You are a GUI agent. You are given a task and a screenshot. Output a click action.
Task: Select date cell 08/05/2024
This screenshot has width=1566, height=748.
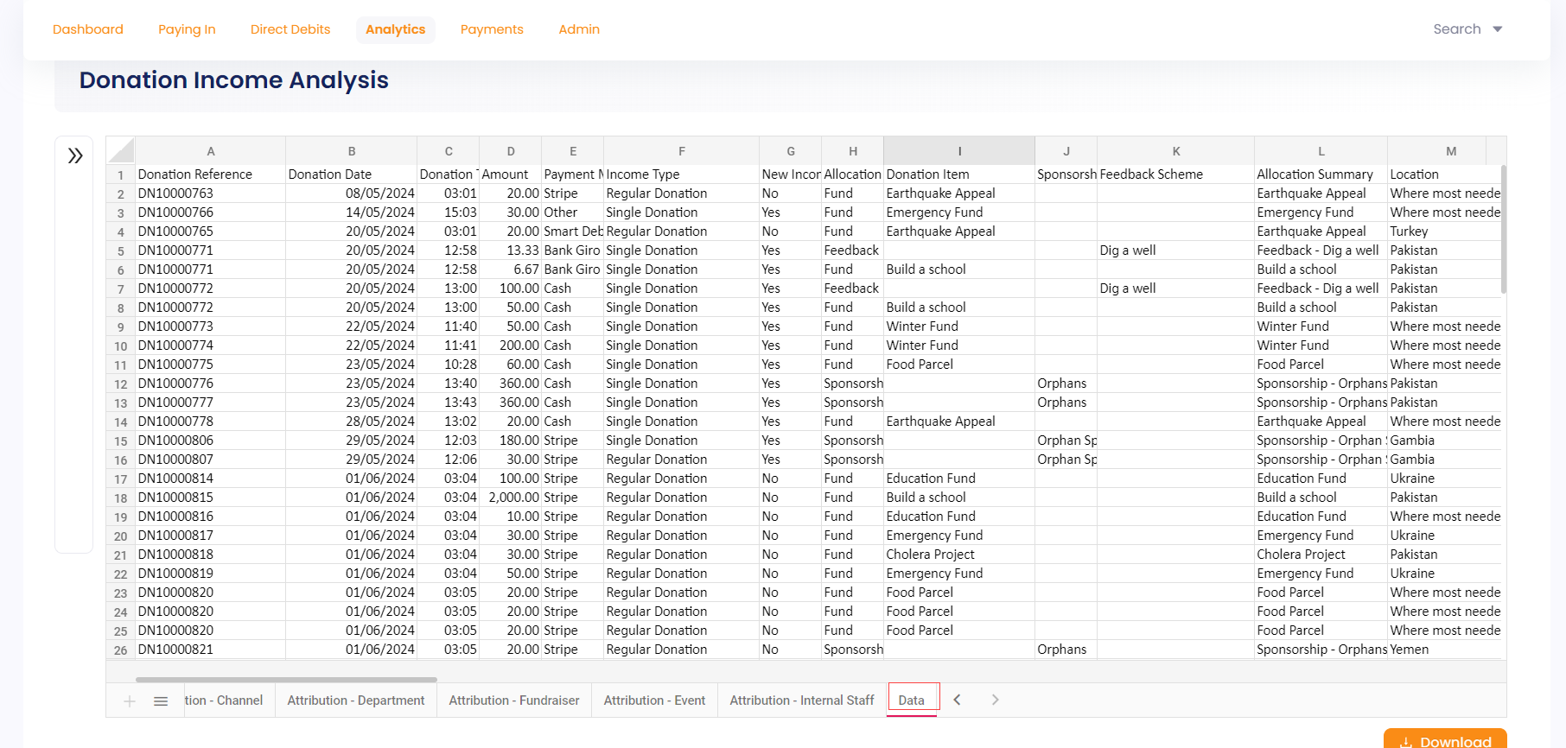coord(352,193)
